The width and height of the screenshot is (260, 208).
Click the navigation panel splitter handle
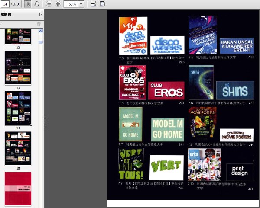pyautogui.click(x=45, y=122)
